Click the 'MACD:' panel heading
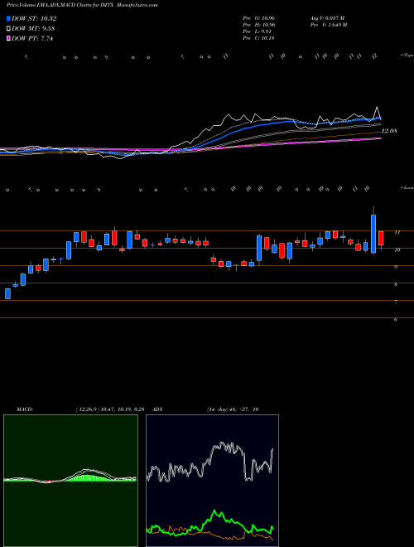Image resolution: width=414 pixels, height=547 pixels. tap(25, 409)
